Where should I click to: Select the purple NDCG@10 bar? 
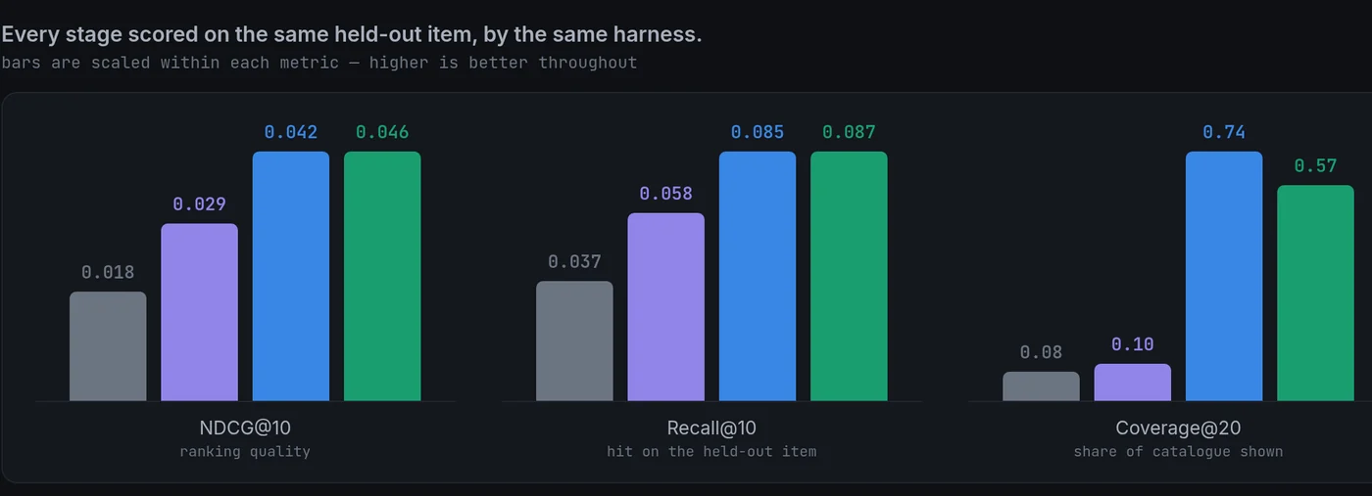pos(200,312)
